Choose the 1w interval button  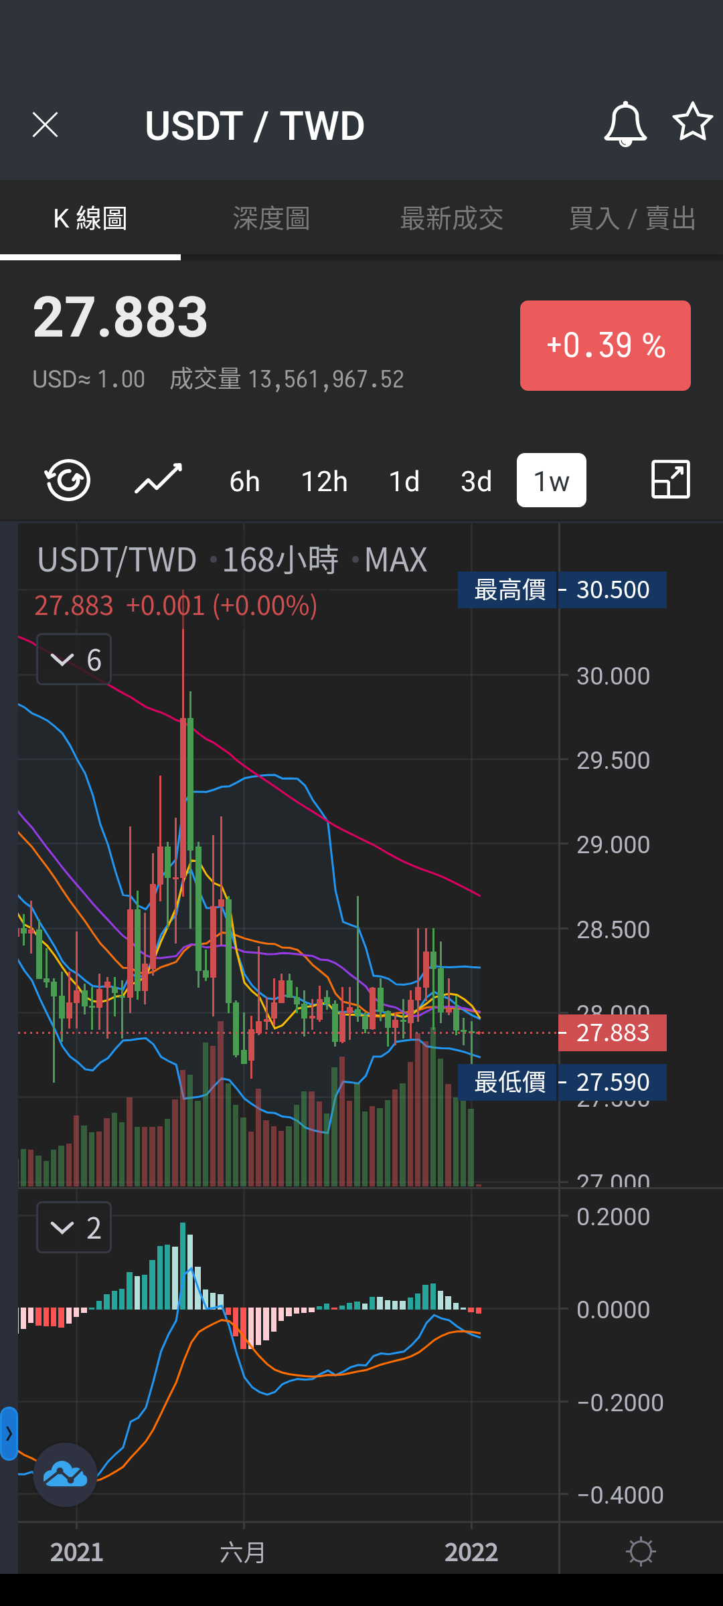click(x=552, y=480)
